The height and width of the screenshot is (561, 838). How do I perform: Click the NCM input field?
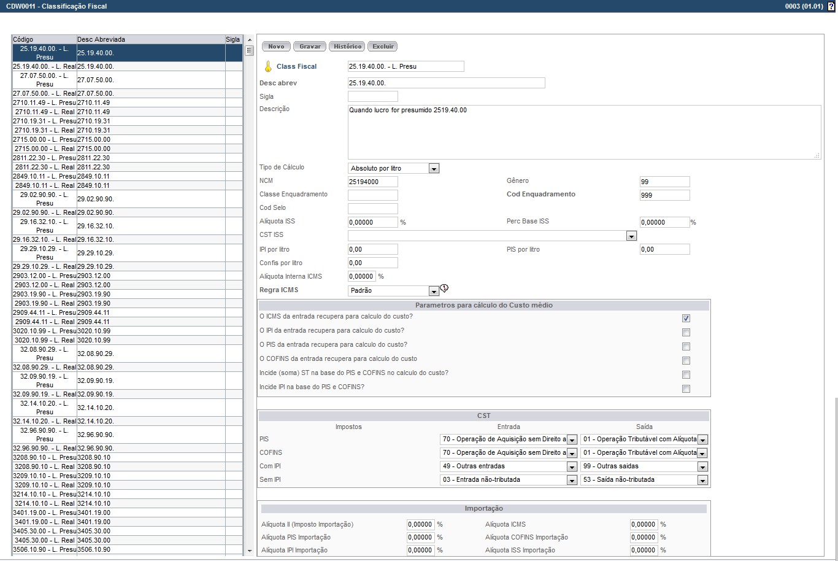pos(372,182)
